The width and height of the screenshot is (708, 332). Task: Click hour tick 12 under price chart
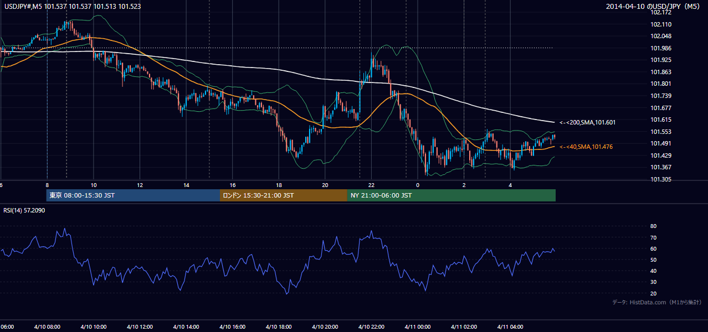click(x=140, y=185)
